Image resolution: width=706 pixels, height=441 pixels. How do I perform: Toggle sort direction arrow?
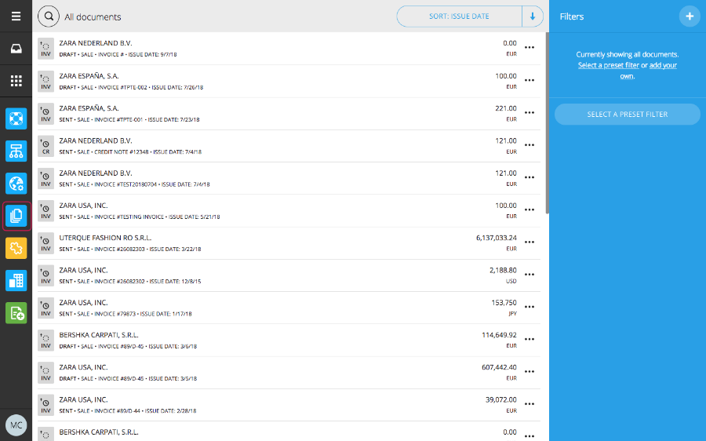point(533,16)
